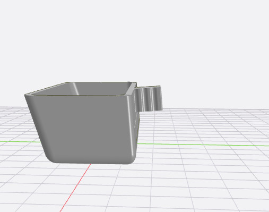Click the green axis line left of the model
The width and height of the screenshot is (269, 212).
pyautogui.click(x=20, y=142)
